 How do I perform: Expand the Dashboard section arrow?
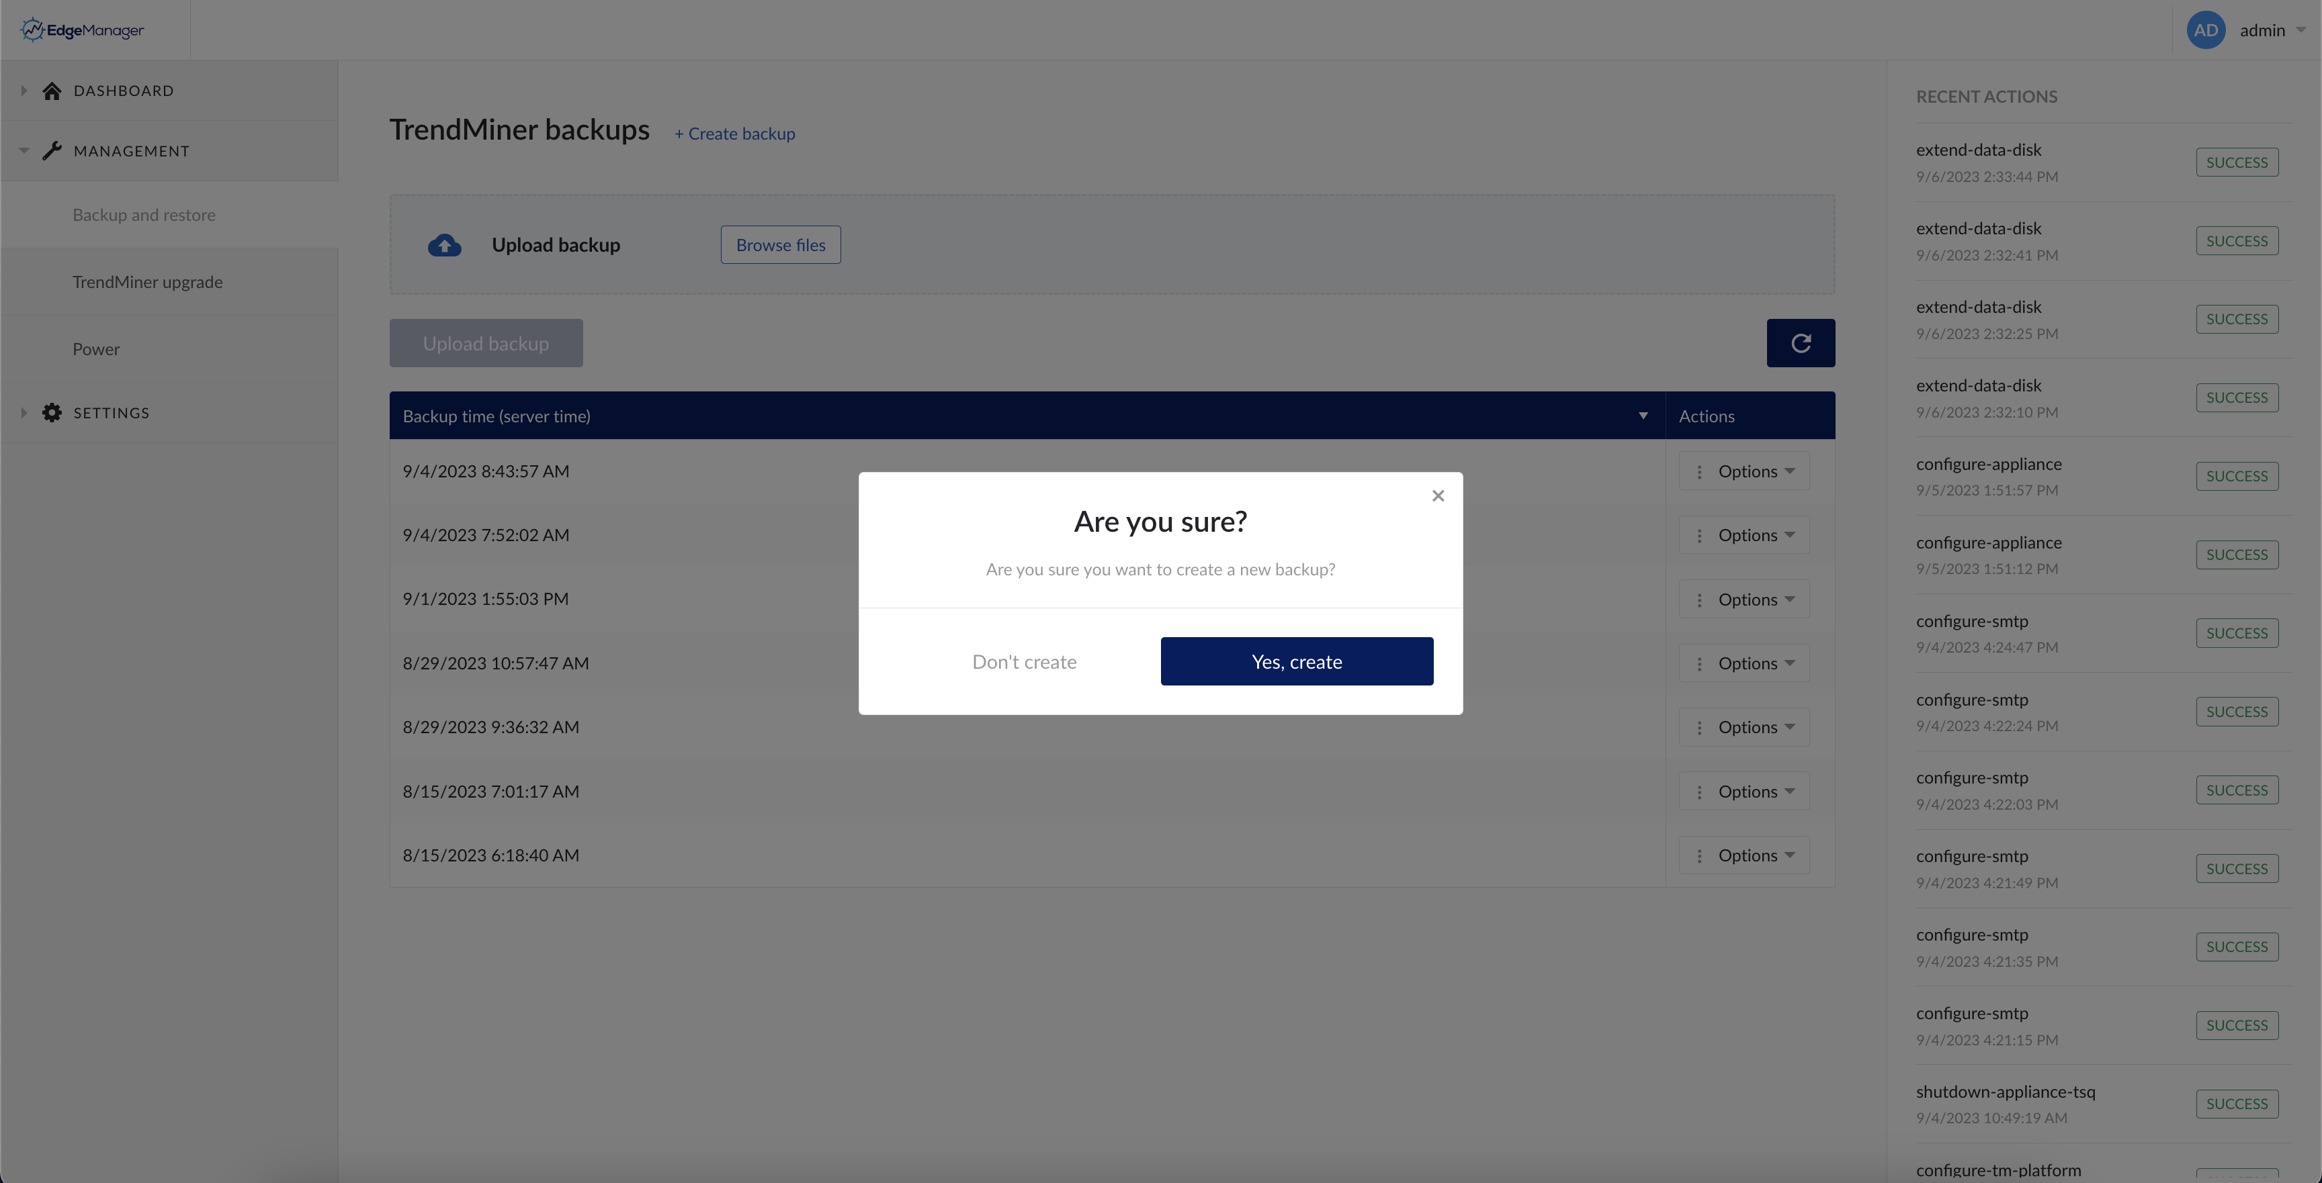pyautogui.click(x=24, y=91)
